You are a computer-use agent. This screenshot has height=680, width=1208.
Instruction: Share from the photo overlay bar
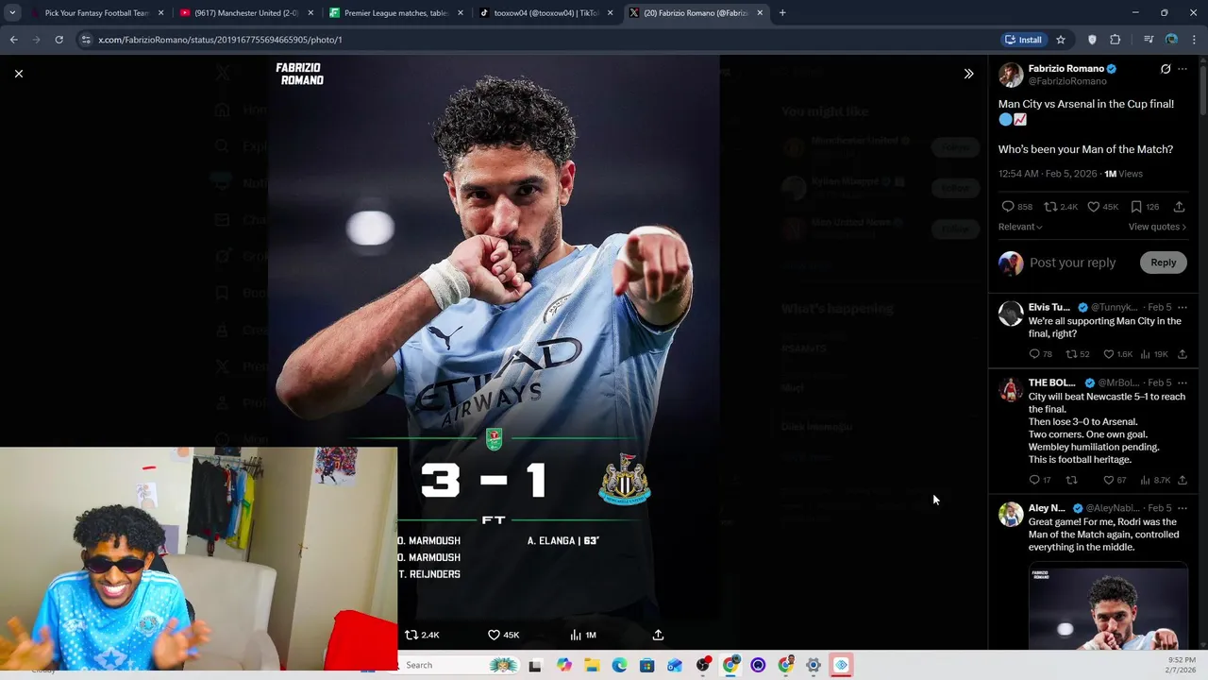point(658,635)
